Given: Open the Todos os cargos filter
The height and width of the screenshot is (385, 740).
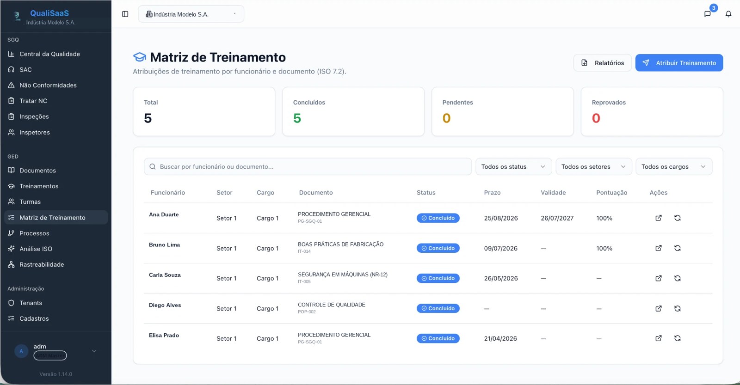Looking at the screenshot, I should click(674, 166).
